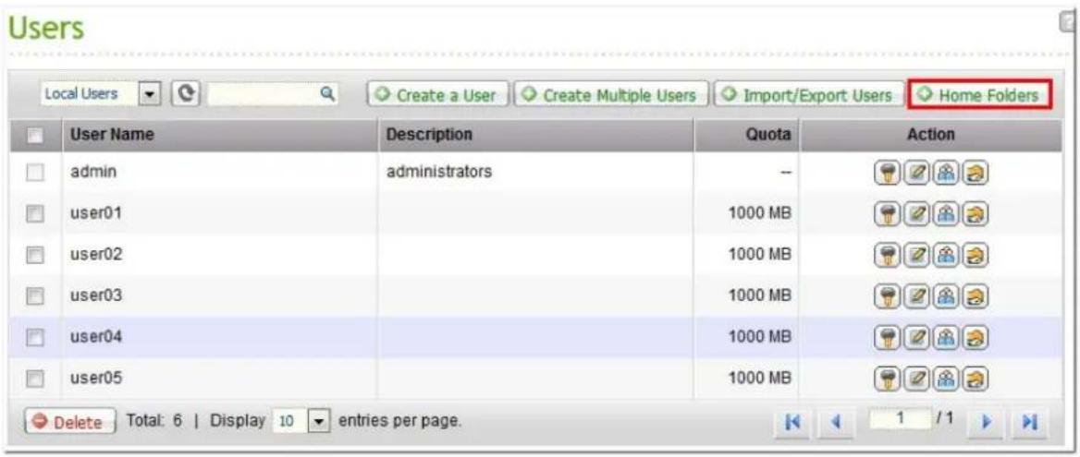The width and height of the screenshot is (1080, 457).
Task: Sort by User Name column header
Action: [x=220, y=136]
